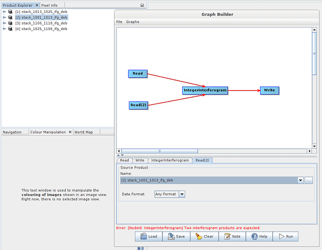
Task: Click product icon of stack_1106_1118_ifg_deb
Action: [10, 23]
